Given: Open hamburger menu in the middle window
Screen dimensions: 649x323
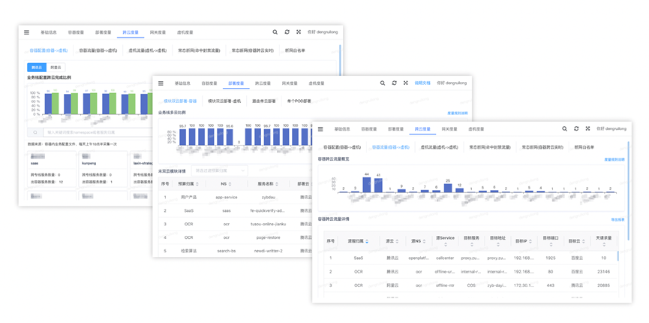Looking at the screenshot, I should tap(161, 83).
